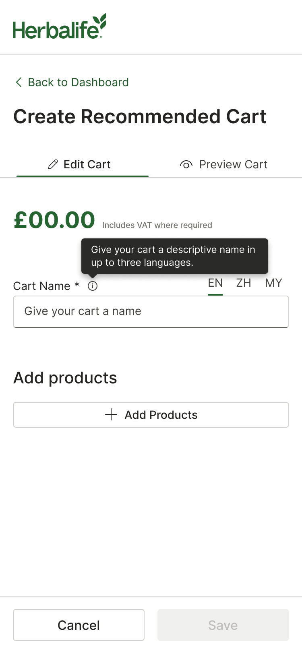Viewport: 302px width, 654px height.
Task: Click the Add Products button
Action: pos(151,414)
